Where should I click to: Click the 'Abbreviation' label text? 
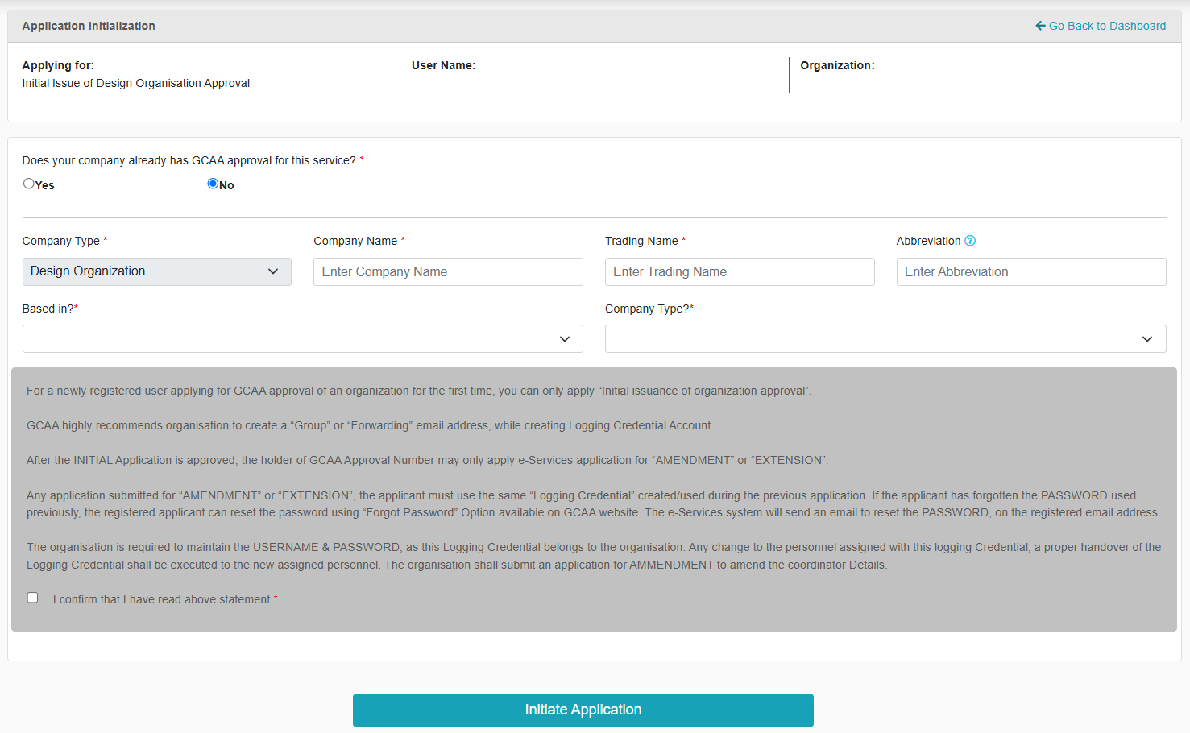pos(928,241)
